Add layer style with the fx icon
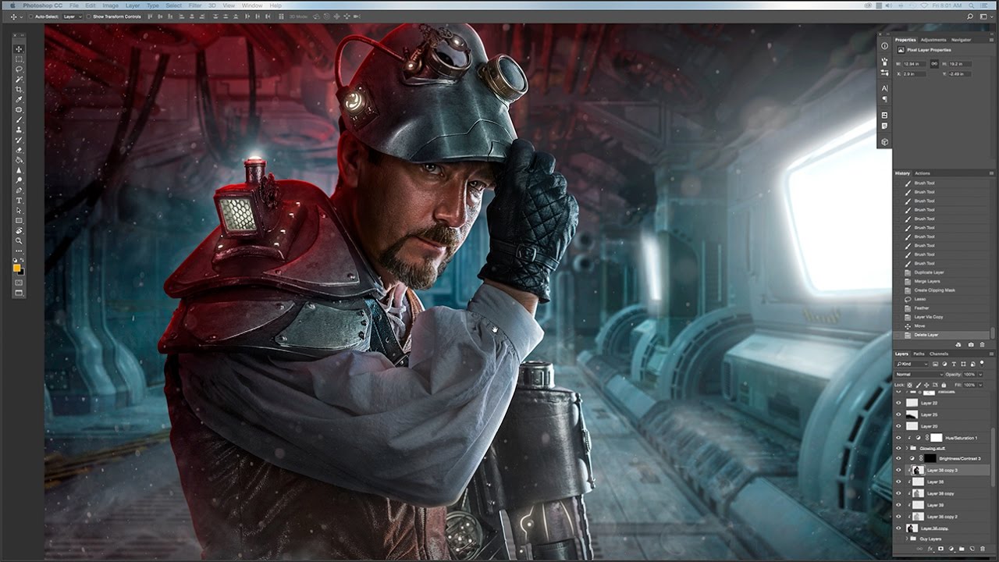 point(930,549)
